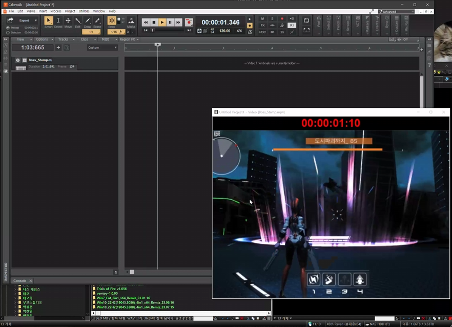Toggle global Solo (S)
The width and height of the screenshot is (452, 327).
[x=272, y=19]
